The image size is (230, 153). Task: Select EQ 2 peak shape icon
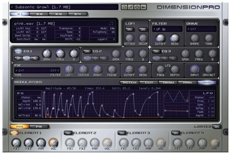point(95,58)
